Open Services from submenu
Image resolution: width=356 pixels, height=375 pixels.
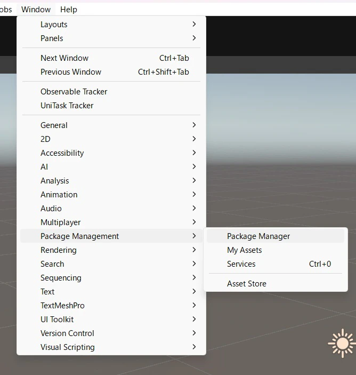[x=276, y=264]
